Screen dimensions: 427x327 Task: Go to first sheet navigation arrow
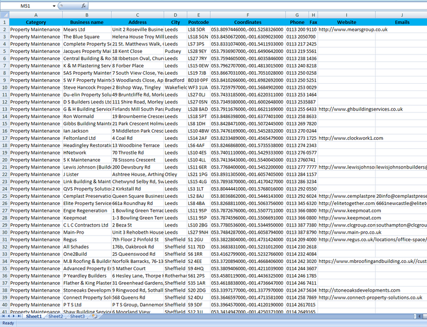[x=3, y=316]
